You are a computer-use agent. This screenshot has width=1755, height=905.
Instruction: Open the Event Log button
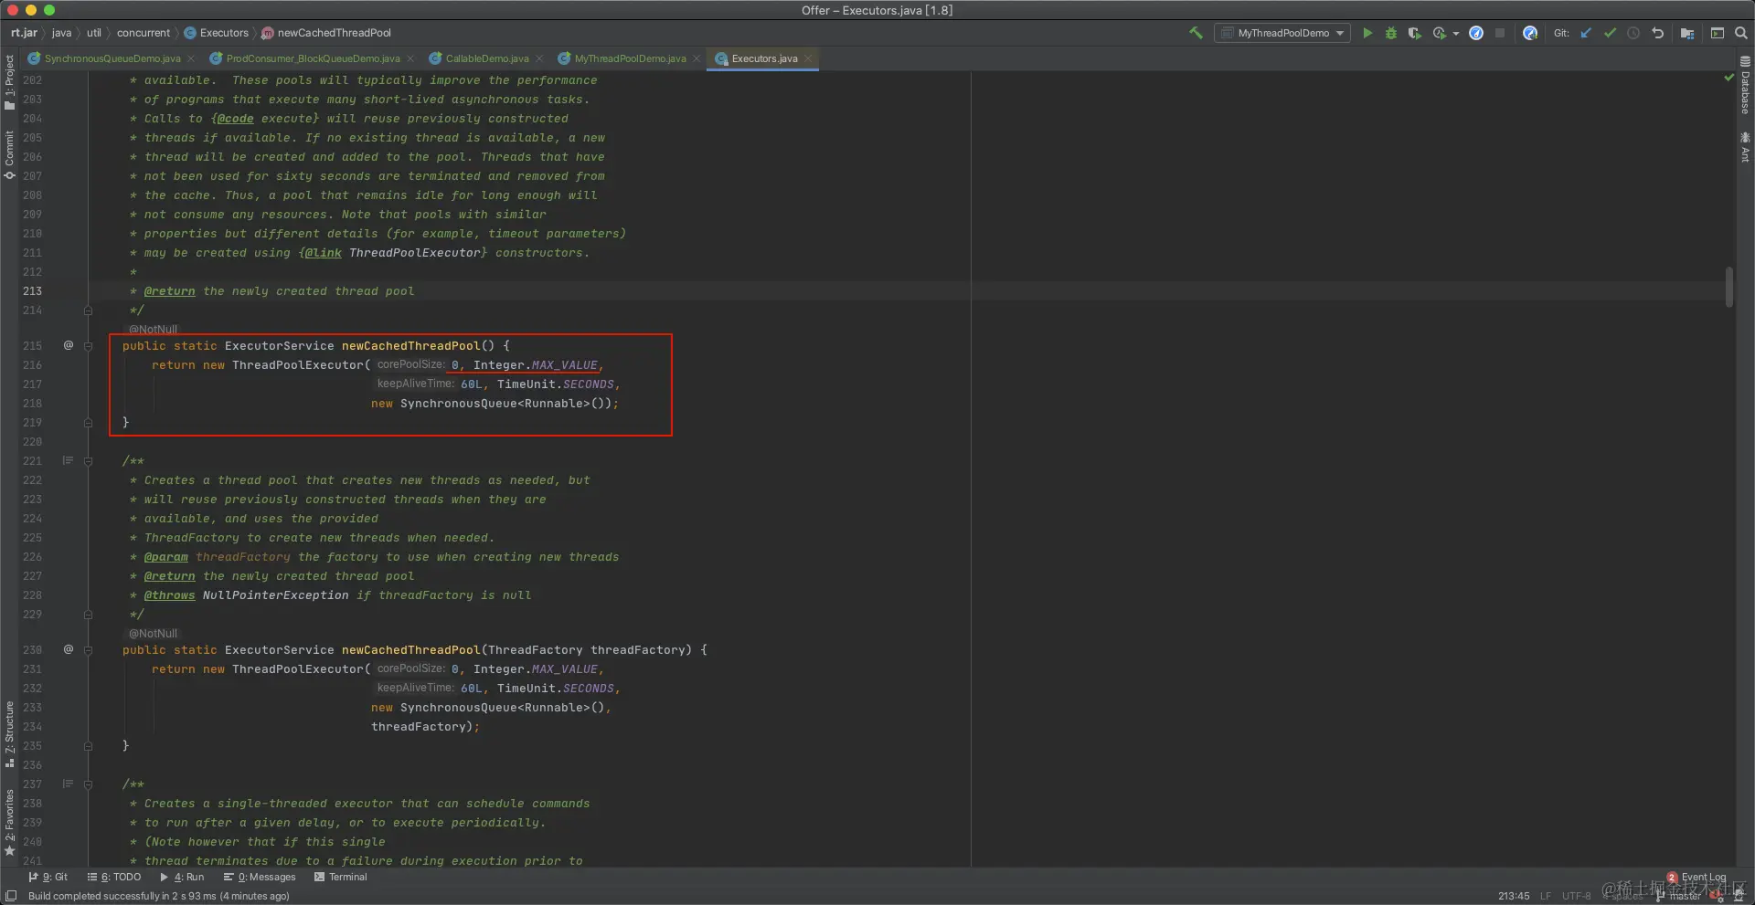[1696, 878]
